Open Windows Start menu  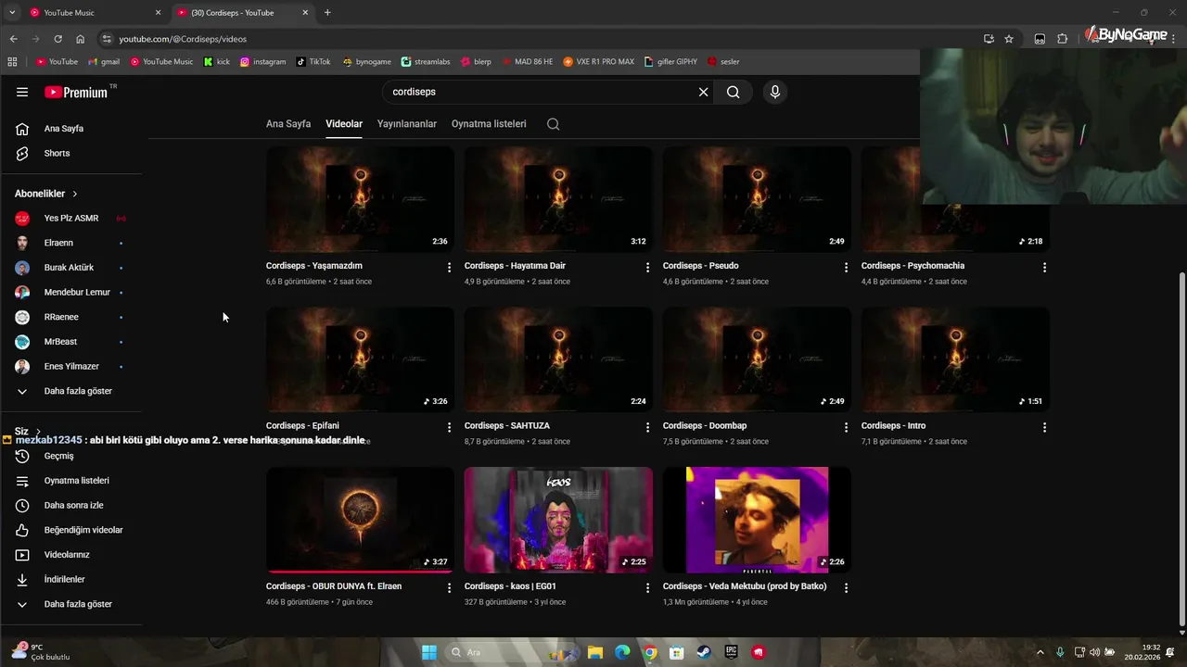click(428, 652)
